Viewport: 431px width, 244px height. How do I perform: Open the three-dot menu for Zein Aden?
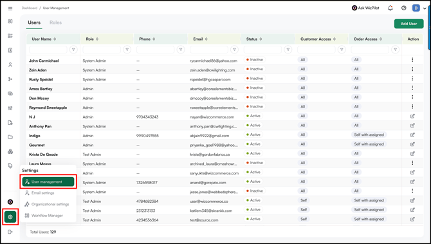412,69
